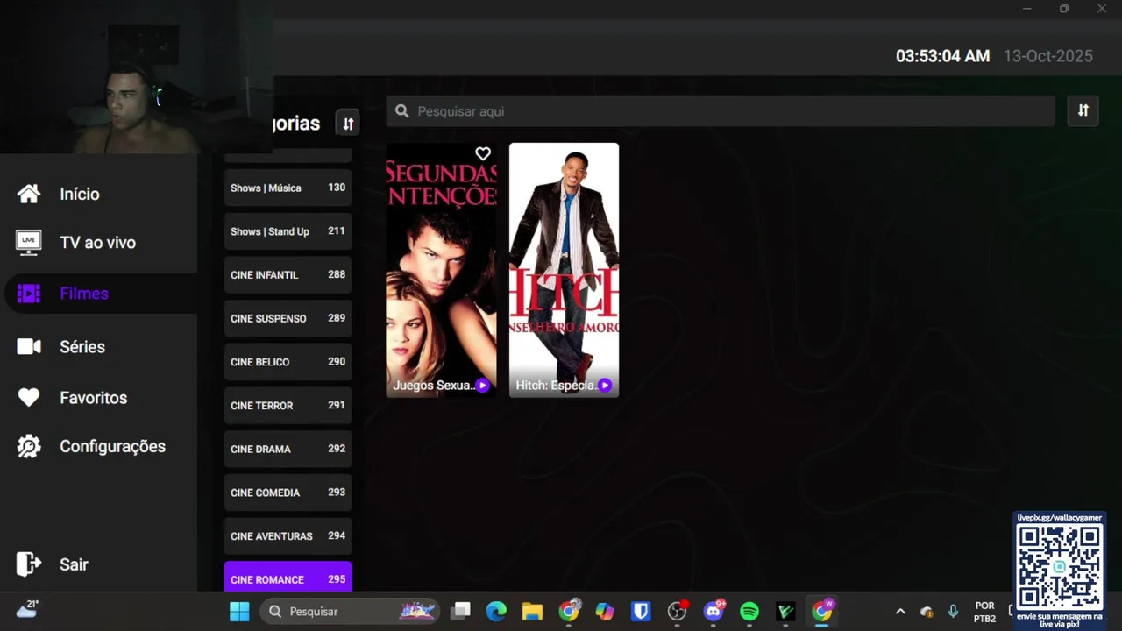Click Sair to log out
The image size is (1122, 631).
pos(74,564)
